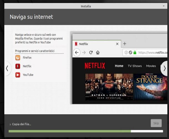Open TV Shows in the Netflix navigation
169x139 pixels.
pyautogui.click(x=135, y=66)
